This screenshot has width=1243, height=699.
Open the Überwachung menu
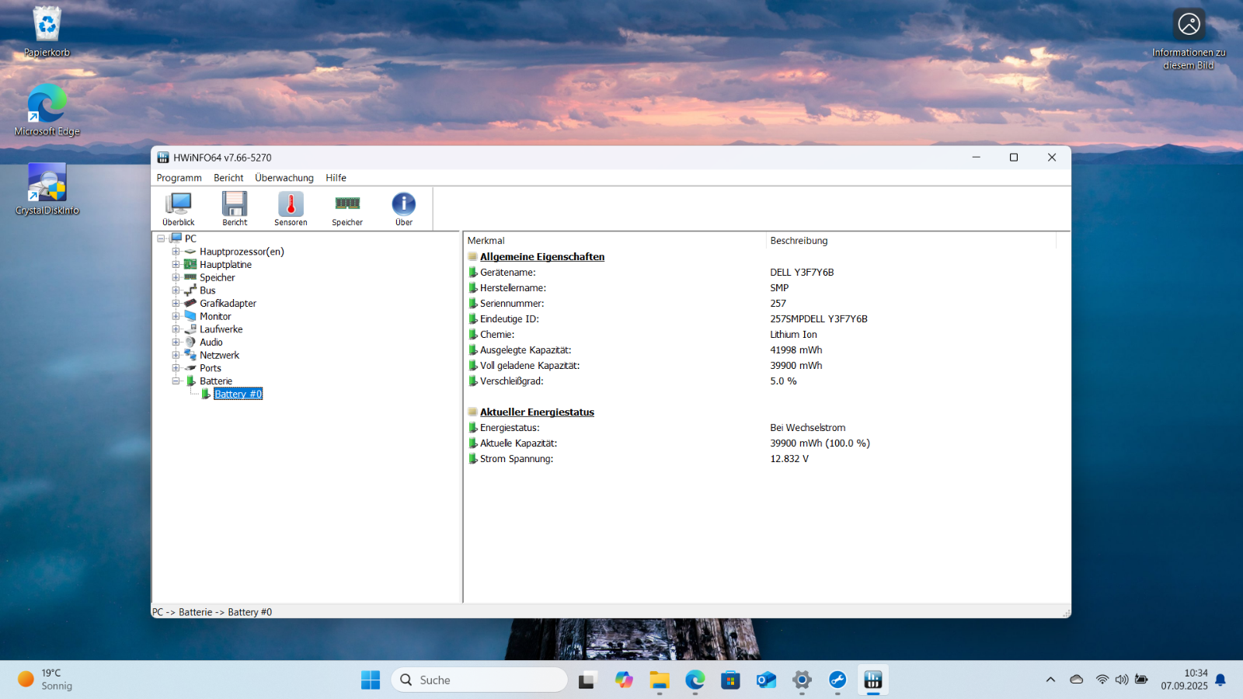(284, 178)
